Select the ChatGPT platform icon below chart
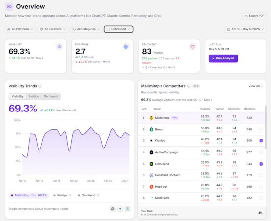The width and height of the screenshot is (271, 221). 113,209
